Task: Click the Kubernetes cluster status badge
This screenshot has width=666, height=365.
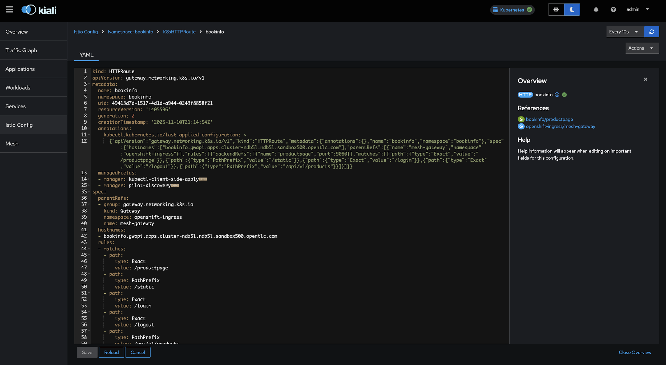Action: [x=512, y=10]
